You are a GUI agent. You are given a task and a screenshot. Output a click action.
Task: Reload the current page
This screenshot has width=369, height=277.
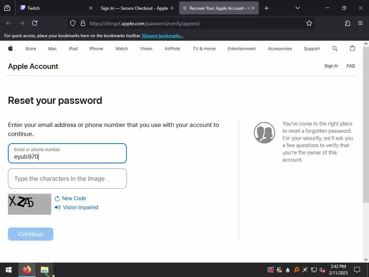point(35,23)
